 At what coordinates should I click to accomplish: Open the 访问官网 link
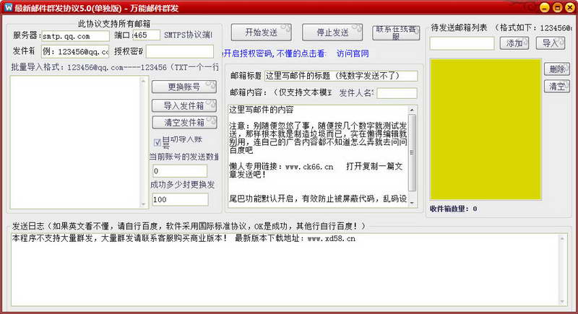[x=353, y=53]
